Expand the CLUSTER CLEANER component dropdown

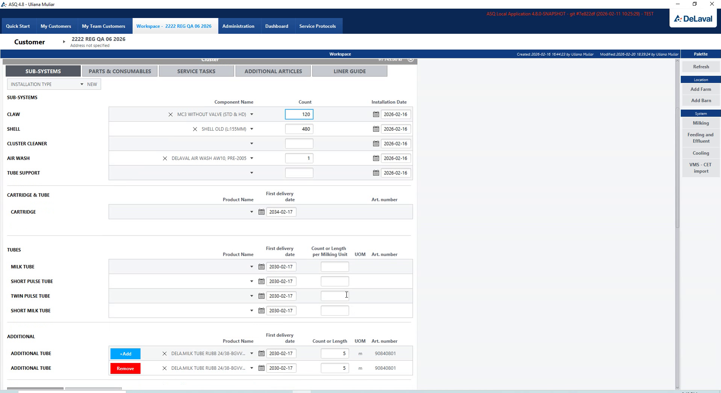[x=251, y=144]
